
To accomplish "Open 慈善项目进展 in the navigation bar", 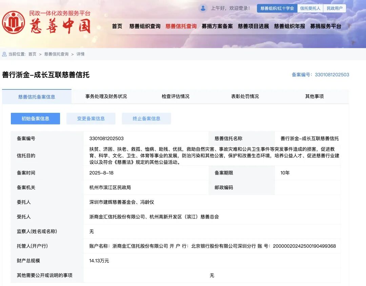I will (253, 26).
